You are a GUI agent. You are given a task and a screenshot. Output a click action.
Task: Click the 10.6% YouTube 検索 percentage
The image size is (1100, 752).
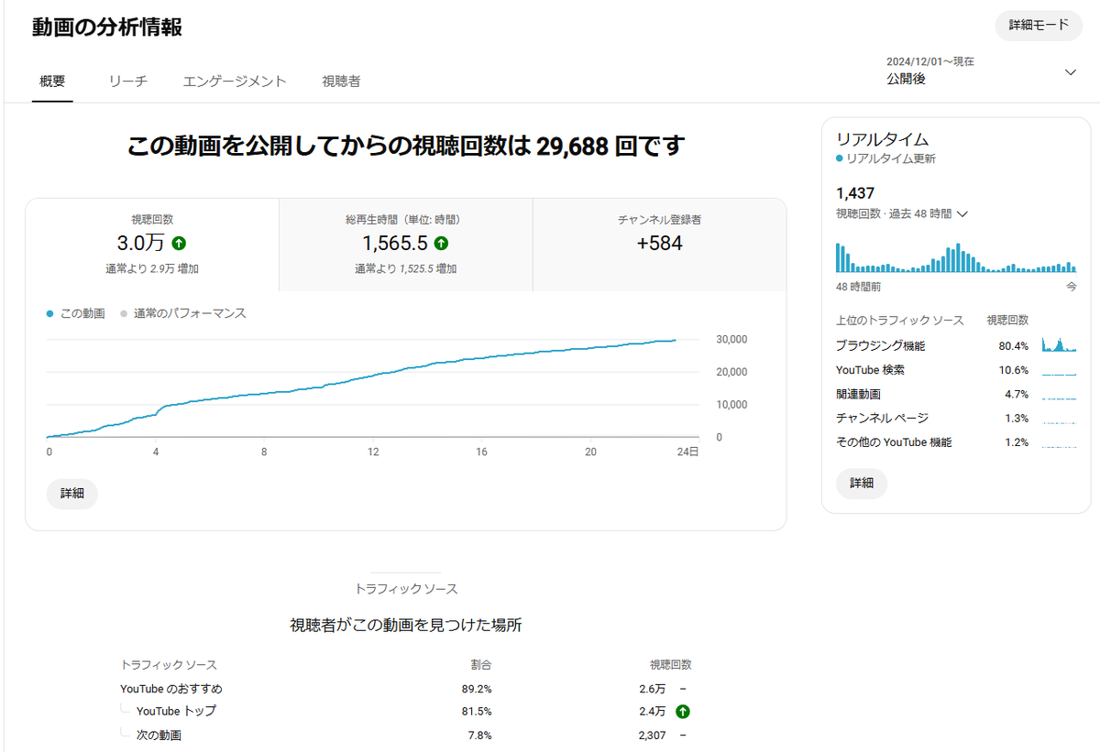point(1013,370)
